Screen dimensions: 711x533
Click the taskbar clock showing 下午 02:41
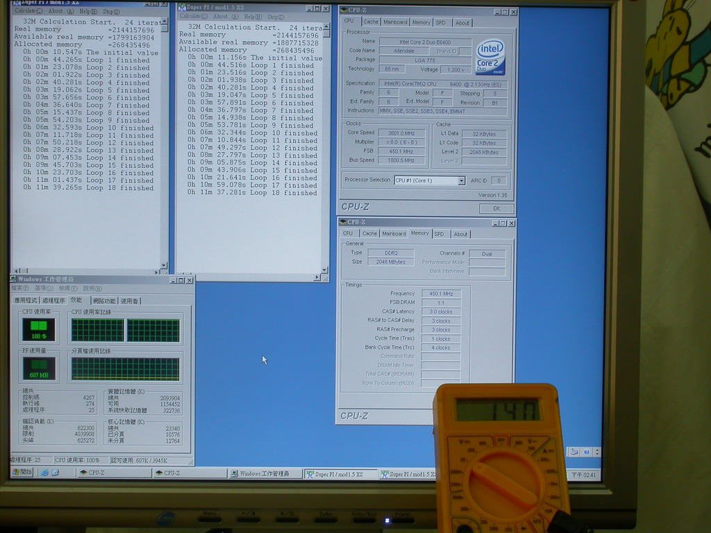[583, 475]
